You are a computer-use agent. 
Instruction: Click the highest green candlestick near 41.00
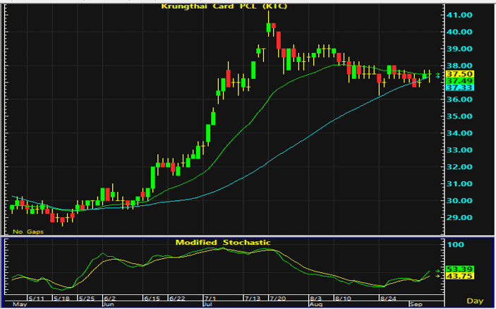tap(269, 28)
